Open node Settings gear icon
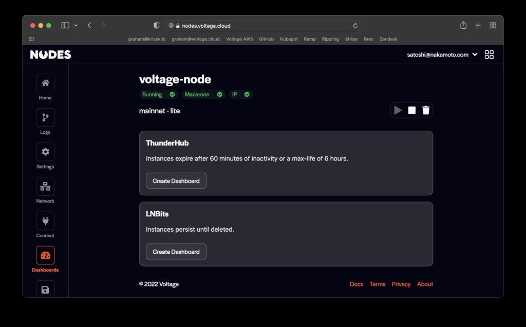 (45, 152)
